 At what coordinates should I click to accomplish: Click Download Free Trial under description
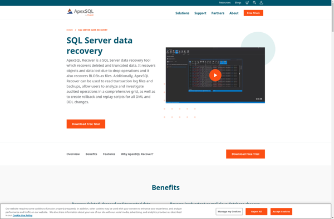click(86, 124)
